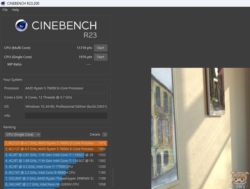250x189 pixels.
Task: Click the Cinebench title bar app icon
Action: click(x=3, y=3)
